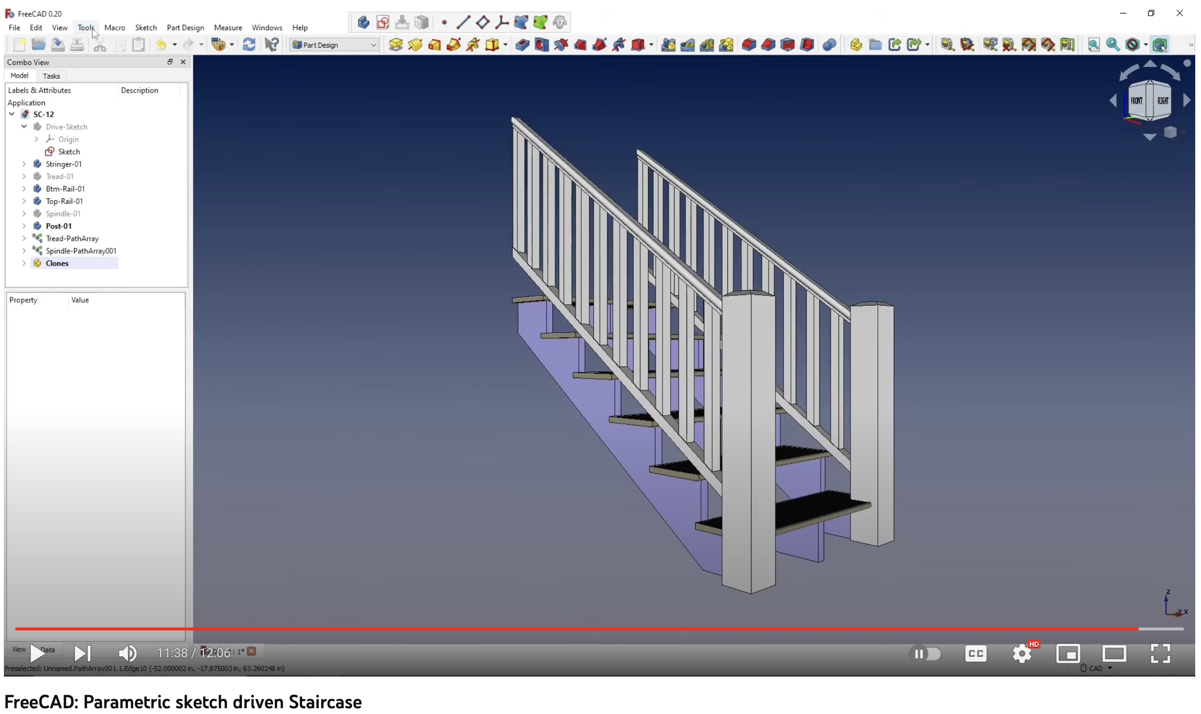
Task: Select the Pad tool in the toolbar
Action: click(x=396, y=44)
